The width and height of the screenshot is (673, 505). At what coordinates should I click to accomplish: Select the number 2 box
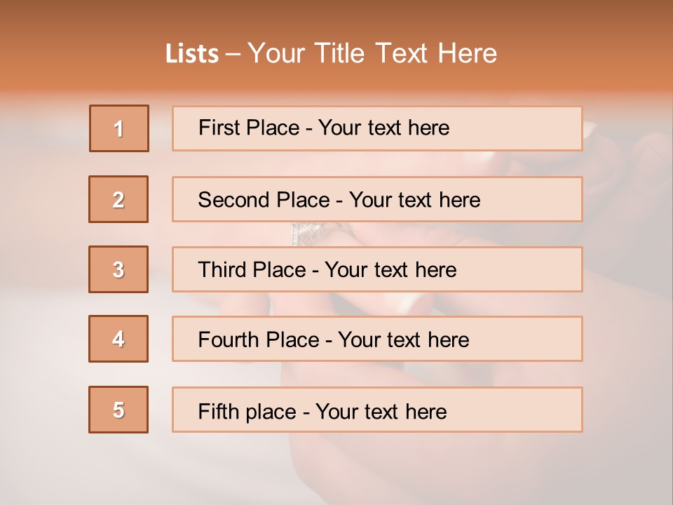click(118, 199)
